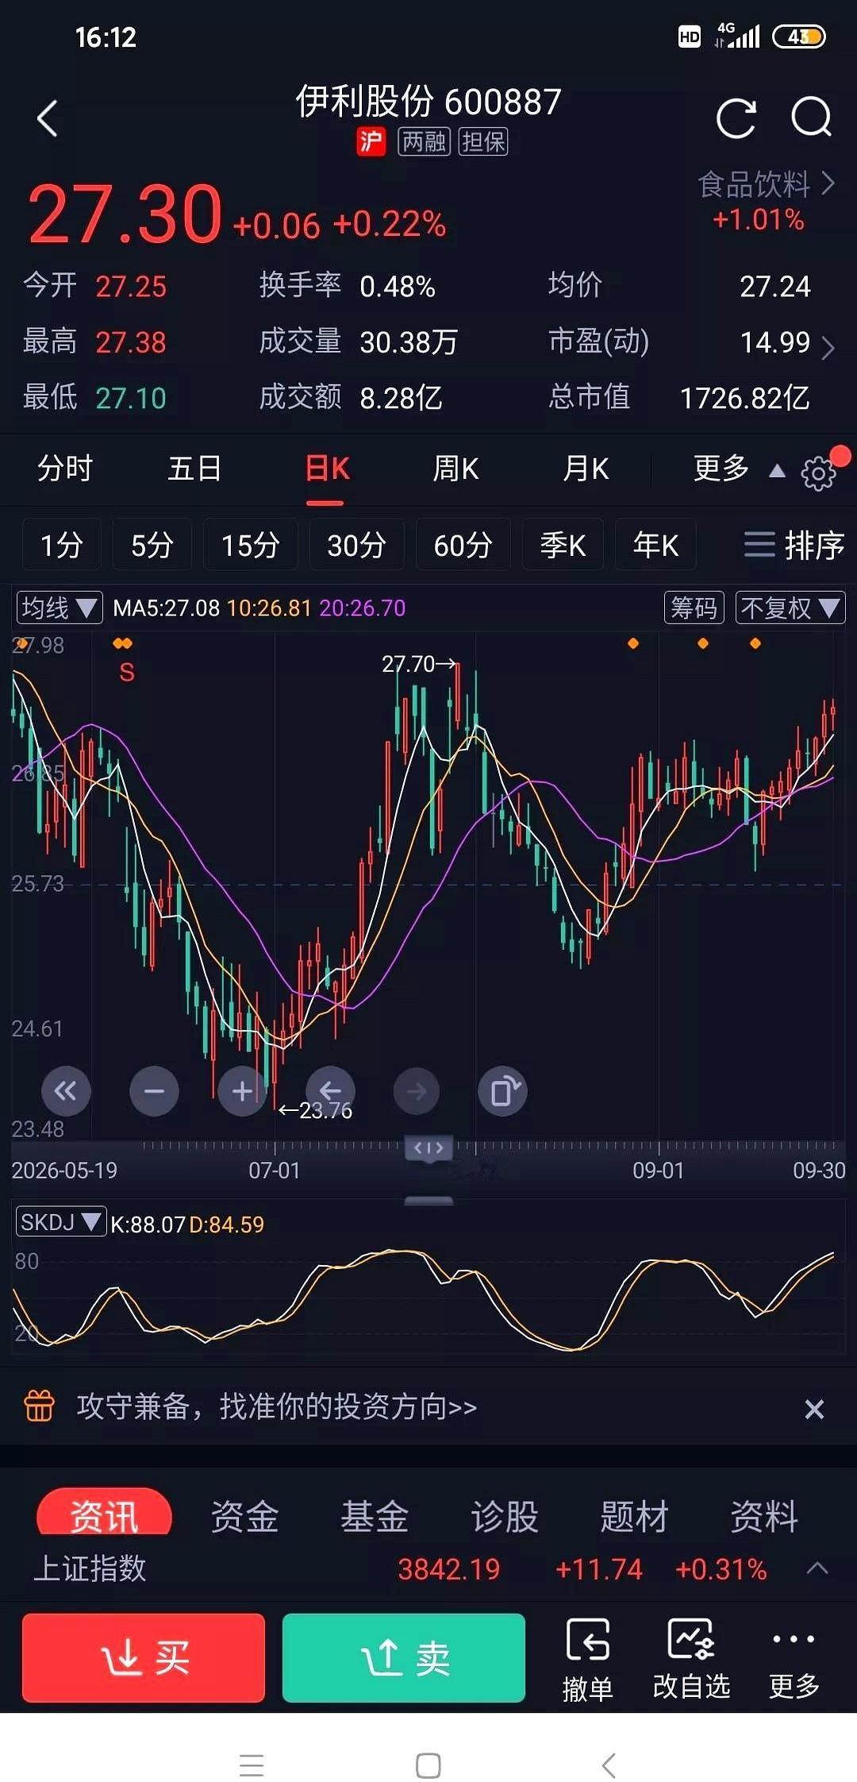Tap the S signal marker on chart
This screenshot has height=1782, width=857.
click(x=126, y=673)
